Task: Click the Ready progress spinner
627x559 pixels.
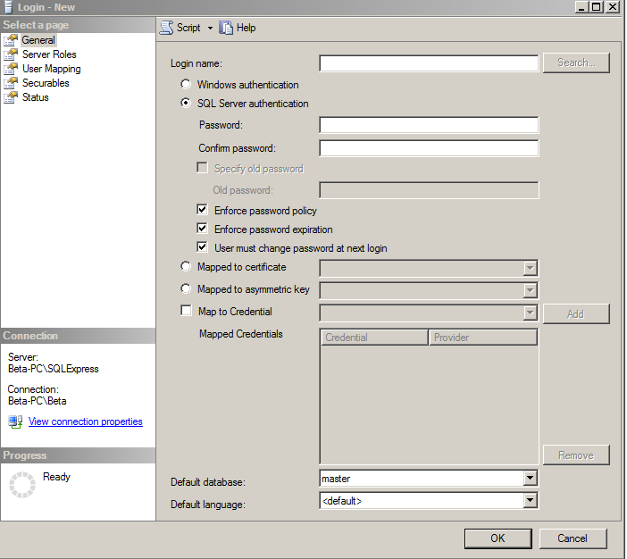Action: 22,485
